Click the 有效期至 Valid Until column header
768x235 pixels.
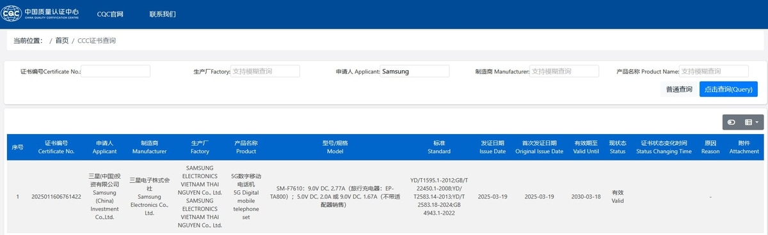[x=586, y=148]
